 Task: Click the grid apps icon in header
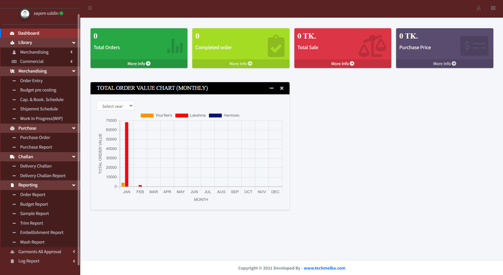pos(493,8)
